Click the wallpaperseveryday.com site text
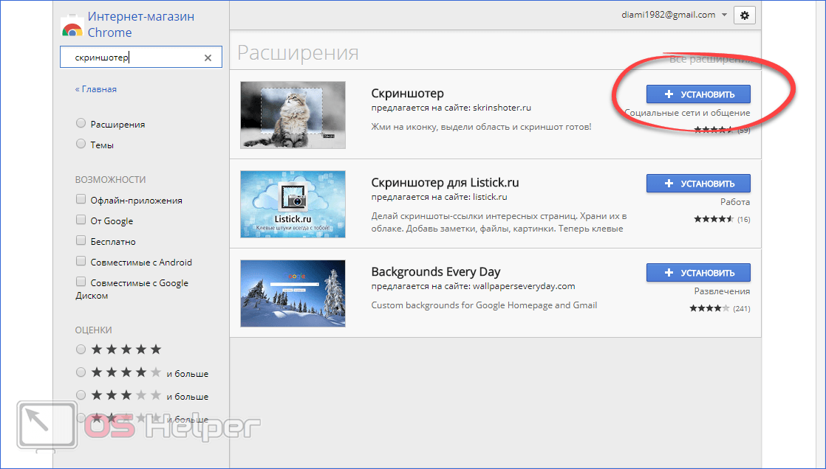The image size is (826, 469). [x=524, y=287]
